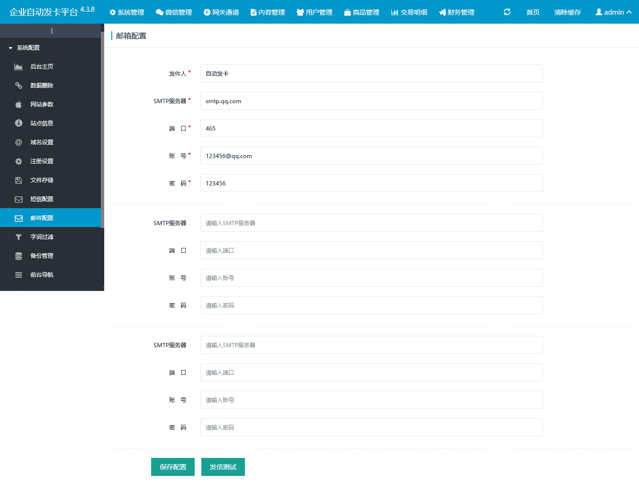Open the 交易明细 top menu
639x483 pixels.
[x=409, y=12]
